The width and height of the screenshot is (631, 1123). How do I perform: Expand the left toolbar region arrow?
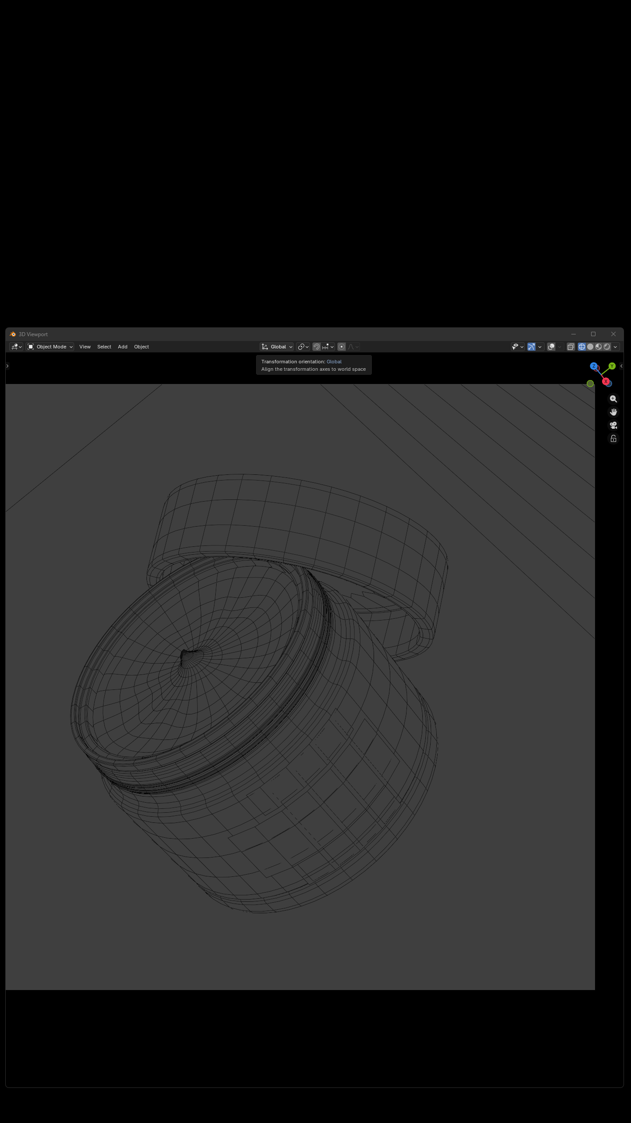(7, 366)
